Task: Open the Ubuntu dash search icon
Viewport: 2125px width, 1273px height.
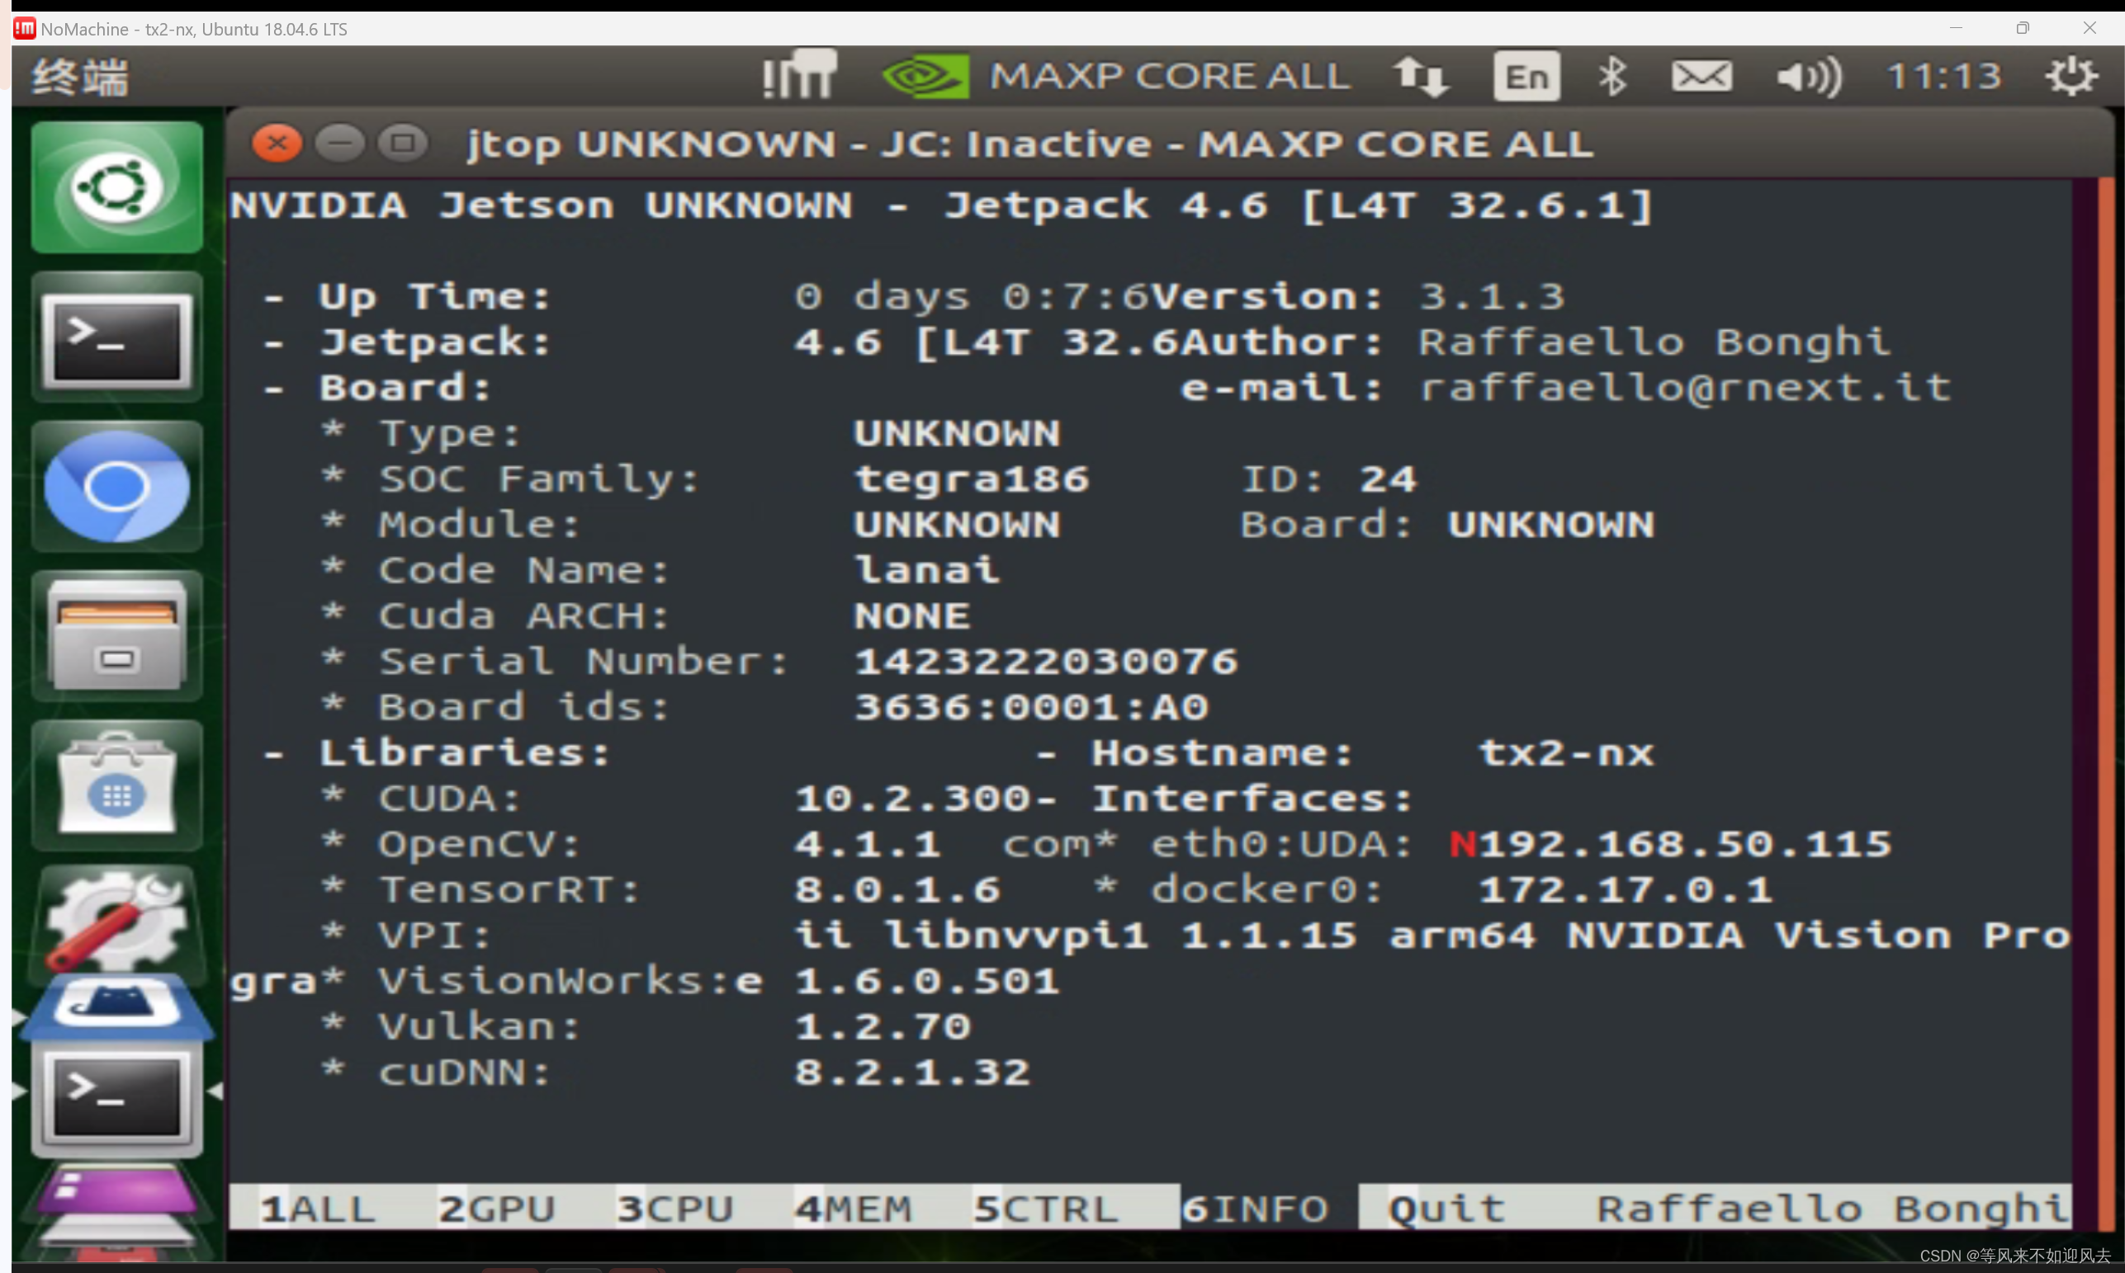Action: coord(116,187)
